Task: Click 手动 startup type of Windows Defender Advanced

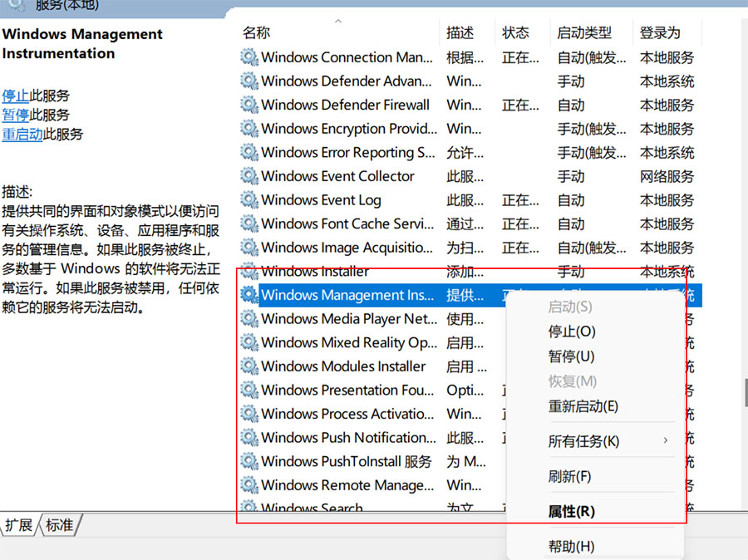Action: click(x=571, y=81)
